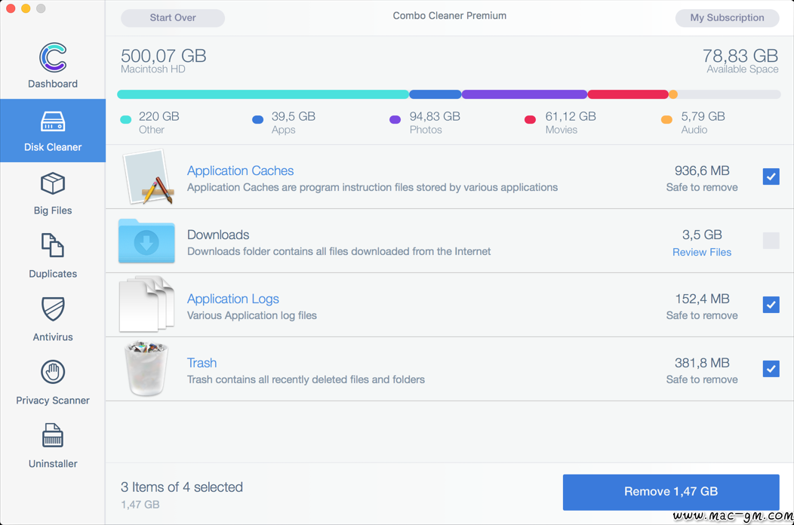Click the Remove 1,47 GB button
The height and width of the screenshot is (525, 794).
[x=671, y=492]
